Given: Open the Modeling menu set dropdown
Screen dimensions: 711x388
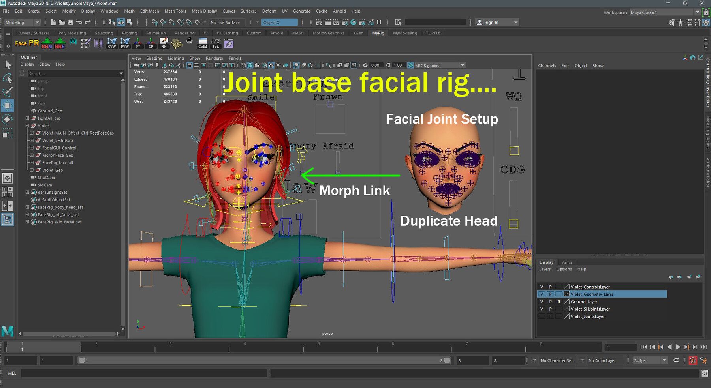Looking at the screenshot, I should pyautogui.click(x=22, y=22).
